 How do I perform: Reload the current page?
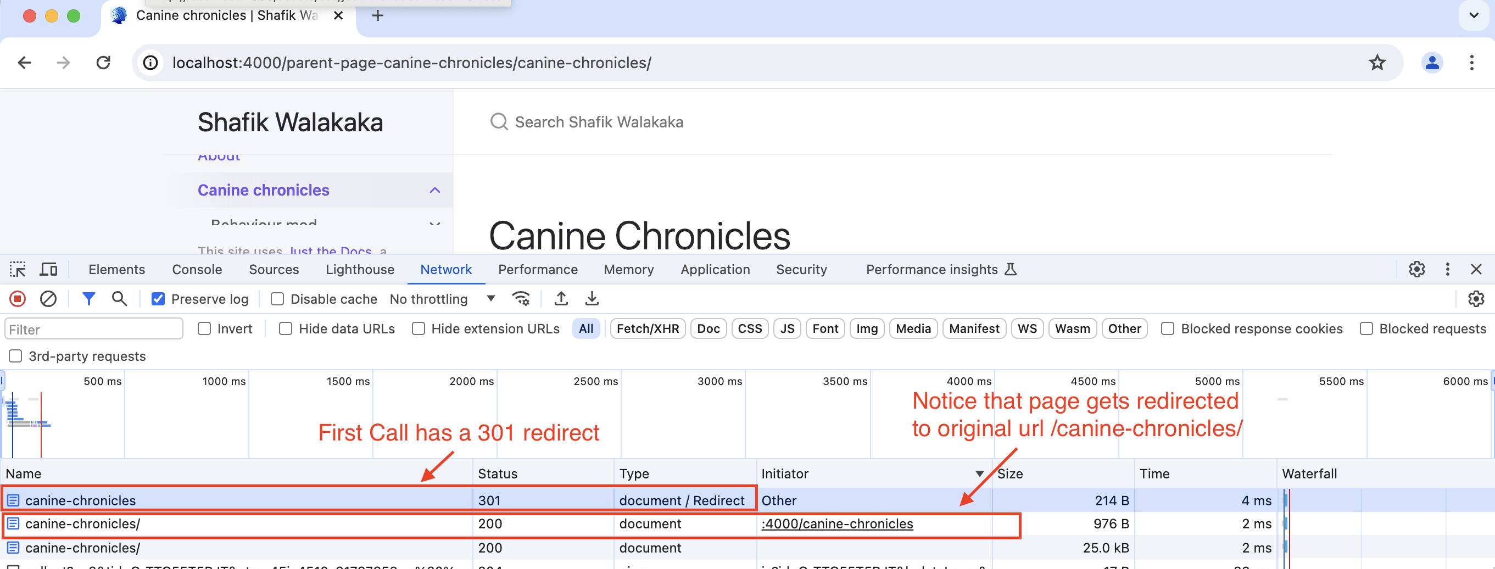pyautogui.click(x=103, y=63)
